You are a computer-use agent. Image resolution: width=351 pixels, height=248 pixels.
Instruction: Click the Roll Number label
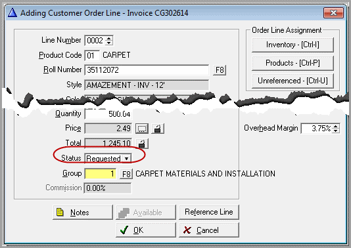[x=62, y=70]
